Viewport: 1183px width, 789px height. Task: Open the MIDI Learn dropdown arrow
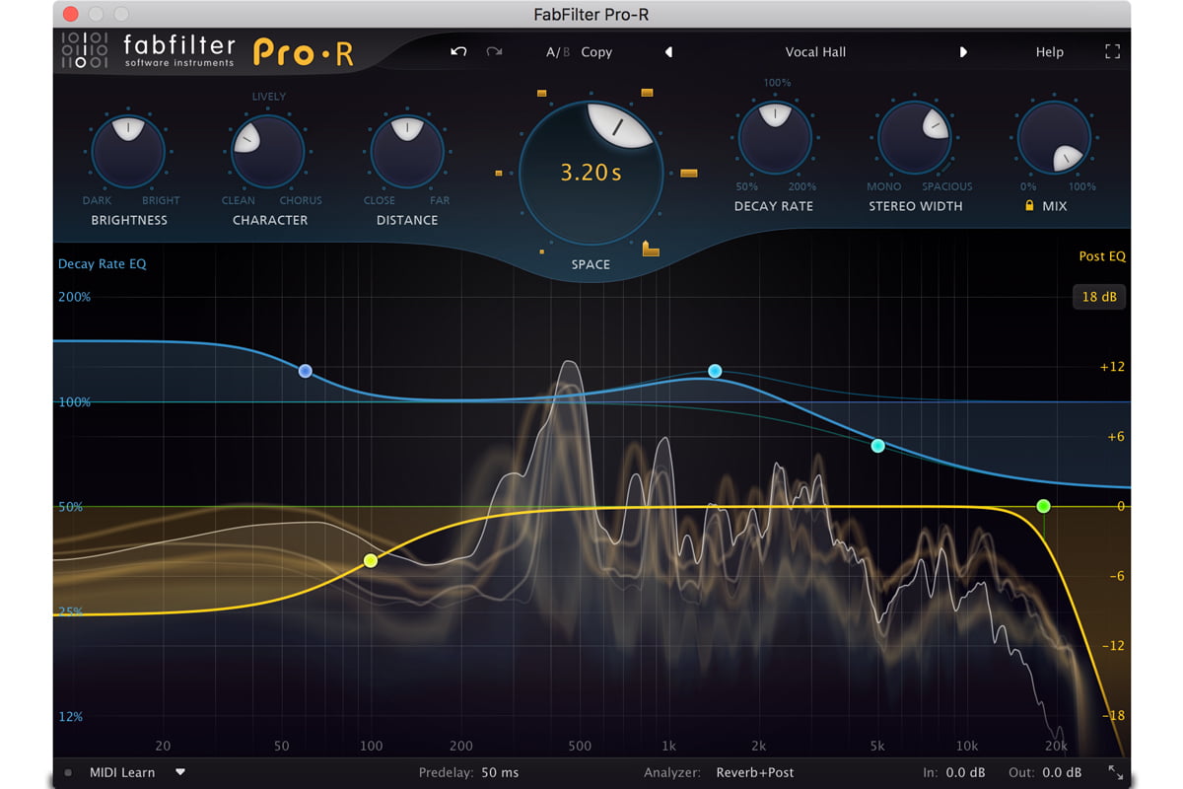click(180, 772)
